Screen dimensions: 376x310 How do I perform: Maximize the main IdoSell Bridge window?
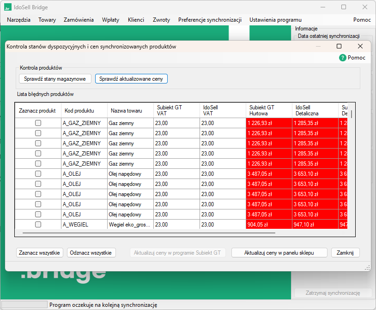(x=344, y=7)
